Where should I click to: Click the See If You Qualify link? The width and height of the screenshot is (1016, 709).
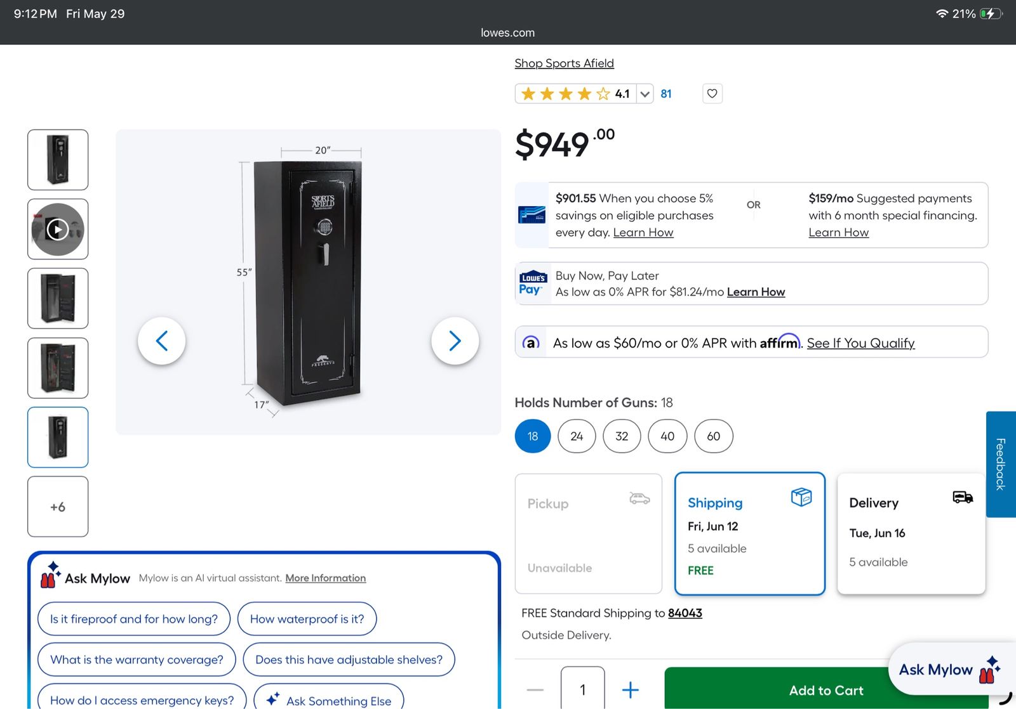(x=860, y=343)
